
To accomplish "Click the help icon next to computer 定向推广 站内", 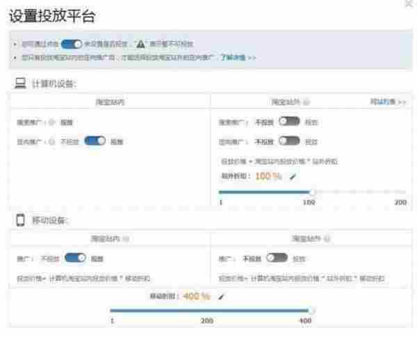I will (x=52, y=141).
